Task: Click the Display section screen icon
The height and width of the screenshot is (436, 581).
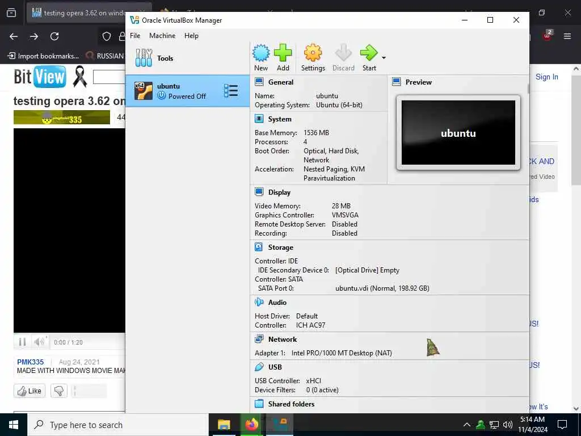Action: 259,192
